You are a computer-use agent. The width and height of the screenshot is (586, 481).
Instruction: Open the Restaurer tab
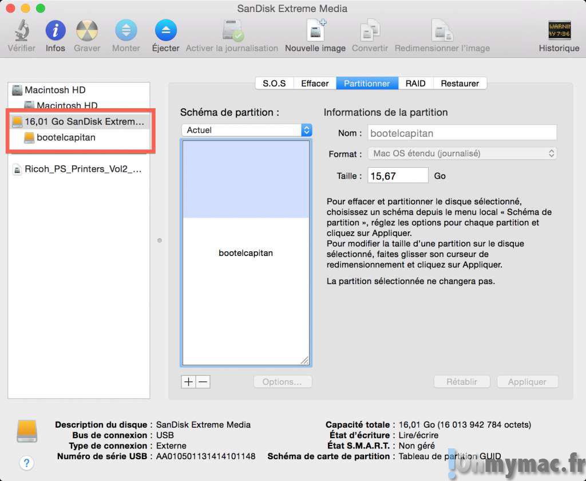point(460,83)
